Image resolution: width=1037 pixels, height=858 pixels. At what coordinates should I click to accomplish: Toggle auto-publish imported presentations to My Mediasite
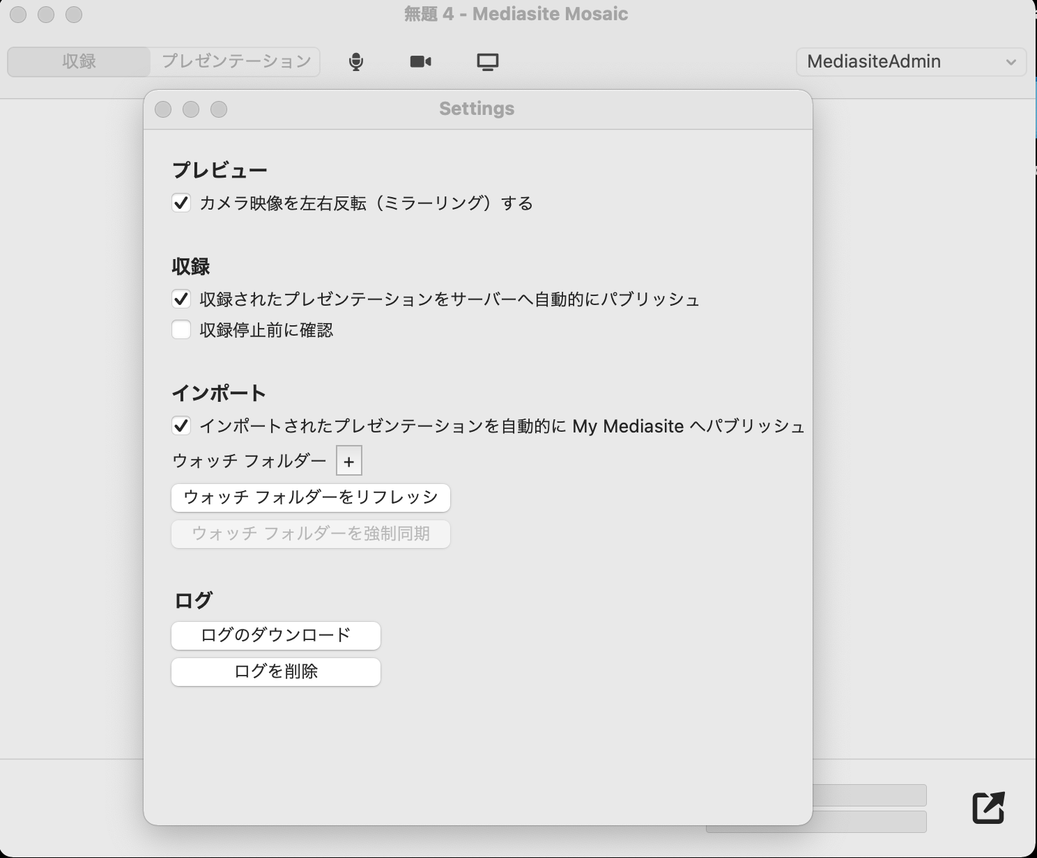(x=181, y=426)
